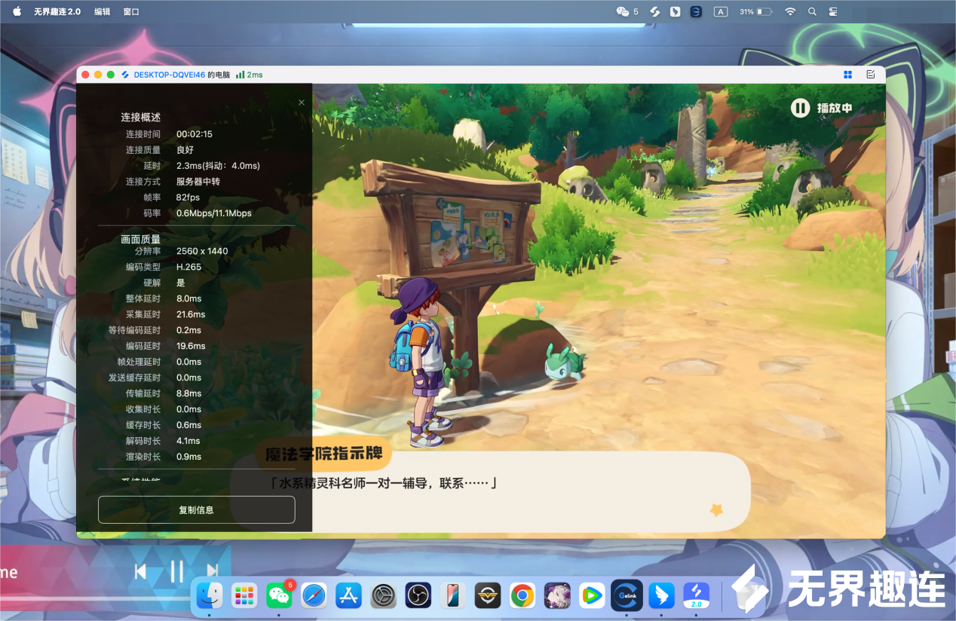Click the Gelink menu bar icon
Screen dimensions: 956x621
tap(696, 12)
